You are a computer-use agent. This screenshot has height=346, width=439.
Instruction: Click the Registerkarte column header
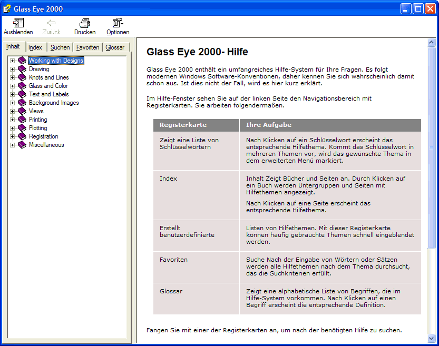pyautogui.click(x=196, y=125)
